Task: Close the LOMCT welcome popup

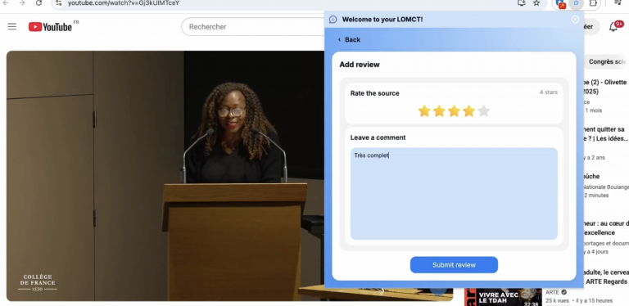Action: 575,19
